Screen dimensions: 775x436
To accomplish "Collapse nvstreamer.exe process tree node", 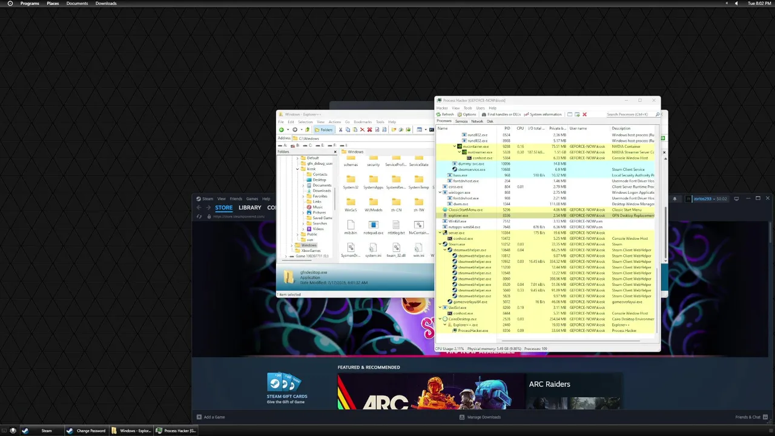I will click(x=460, y=152).
